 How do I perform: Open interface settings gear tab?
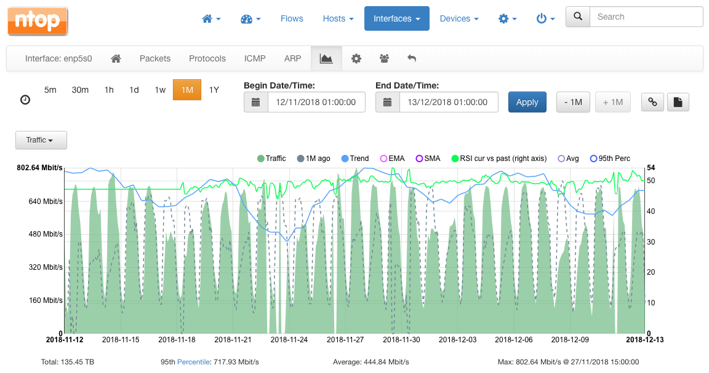pos(356,58)
